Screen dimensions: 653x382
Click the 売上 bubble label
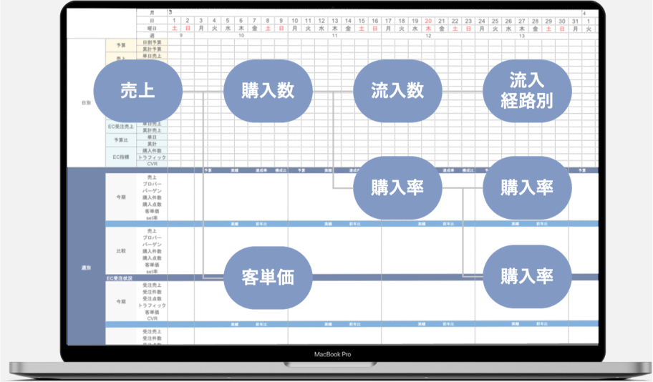[138, 91]
